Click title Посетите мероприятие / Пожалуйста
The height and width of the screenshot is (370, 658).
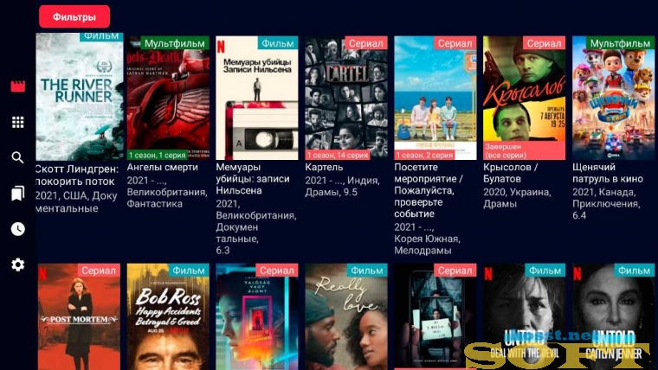pyautogui.click(x=429, y=190)
